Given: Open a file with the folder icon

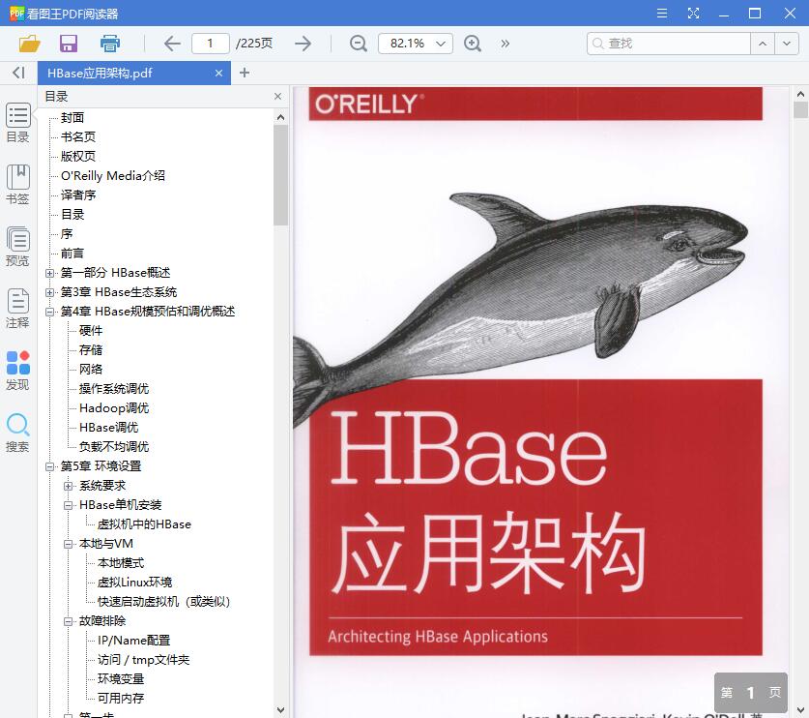Looking at the screenshot, I should 29,44.
